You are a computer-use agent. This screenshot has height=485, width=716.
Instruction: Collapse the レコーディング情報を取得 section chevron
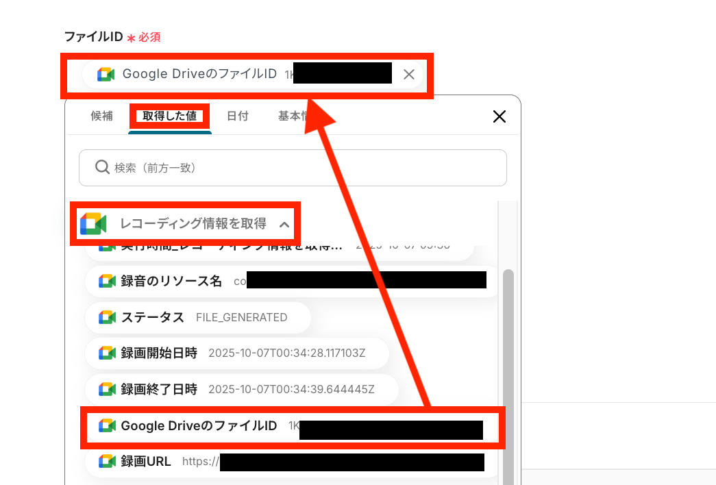pyautogui.click(x=284, y=224)
